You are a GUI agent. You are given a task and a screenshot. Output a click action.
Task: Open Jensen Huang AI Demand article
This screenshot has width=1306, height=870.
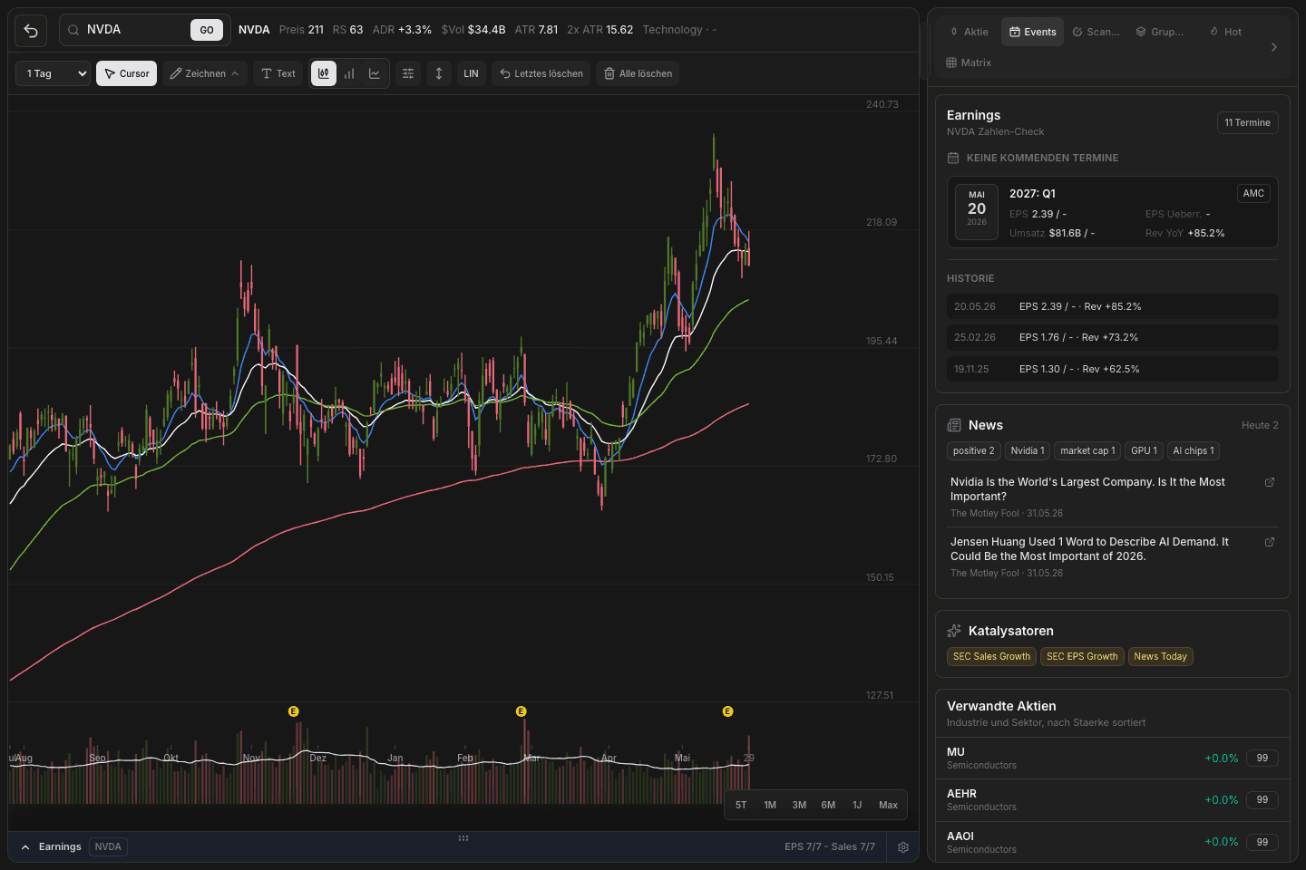[x=1089, y=549]
